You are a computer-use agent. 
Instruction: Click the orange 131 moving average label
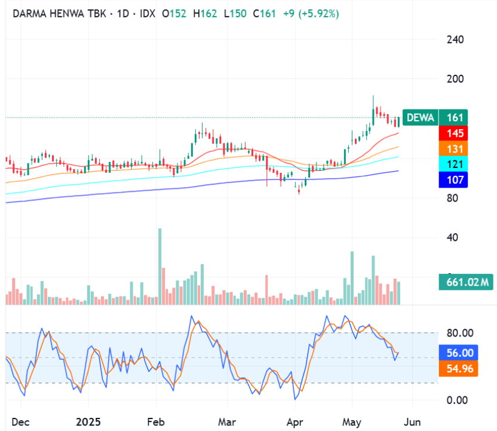[453, 149]
